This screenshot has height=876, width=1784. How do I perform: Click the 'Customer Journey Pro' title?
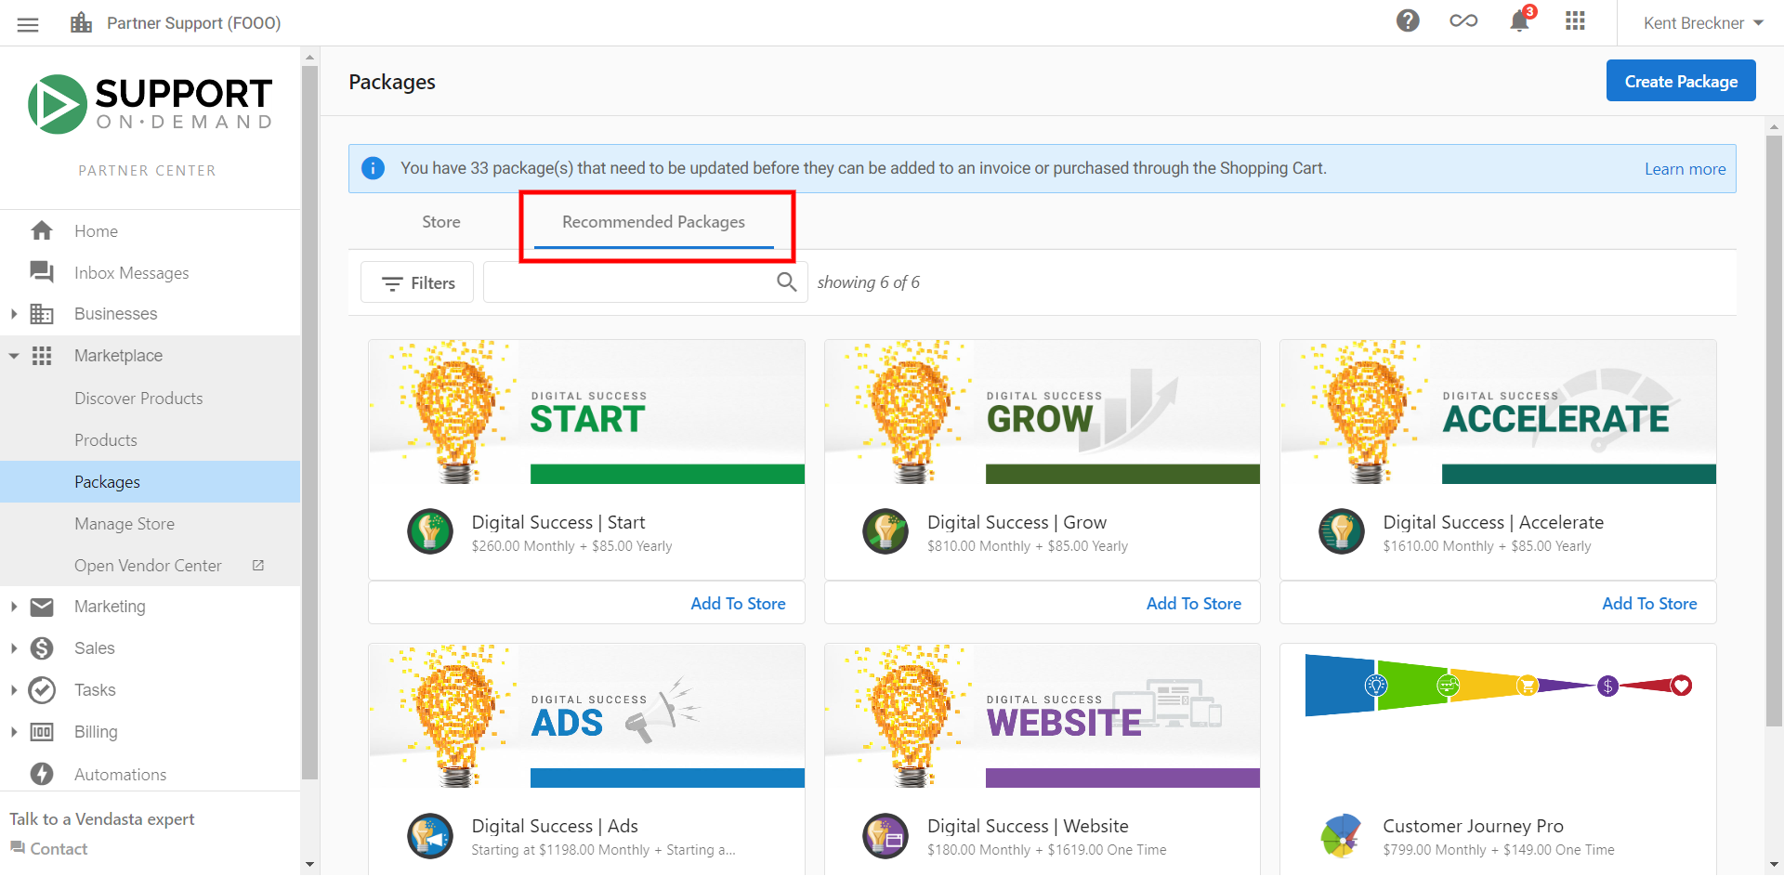[1473, 826]
